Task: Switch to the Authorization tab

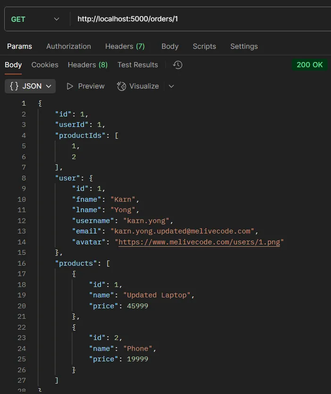Action: (68, 46)
